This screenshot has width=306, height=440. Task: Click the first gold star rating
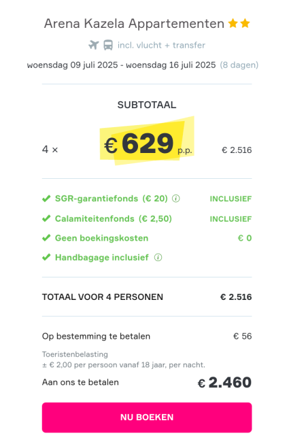[x=233, y=23]
